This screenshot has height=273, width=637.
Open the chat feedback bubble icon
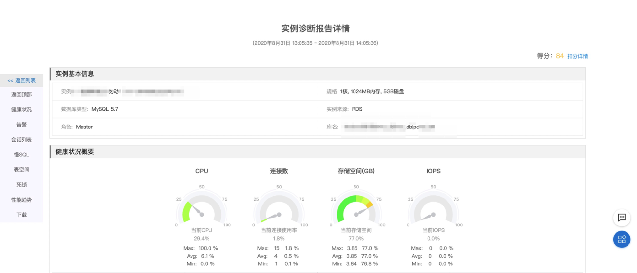[621, 218]
